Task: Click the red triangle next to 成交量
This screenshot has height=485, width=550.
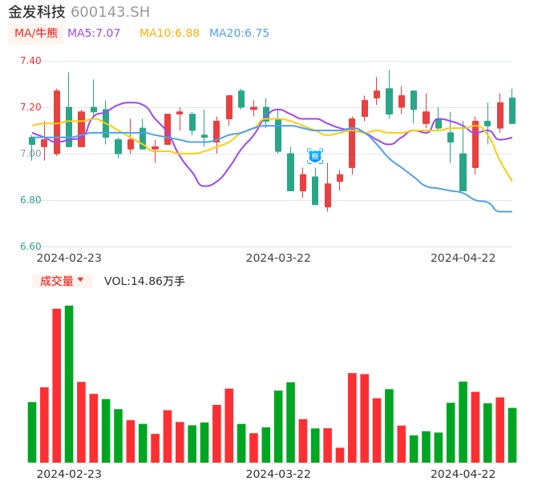Action: pyautogui.click(x=80, y=280)
